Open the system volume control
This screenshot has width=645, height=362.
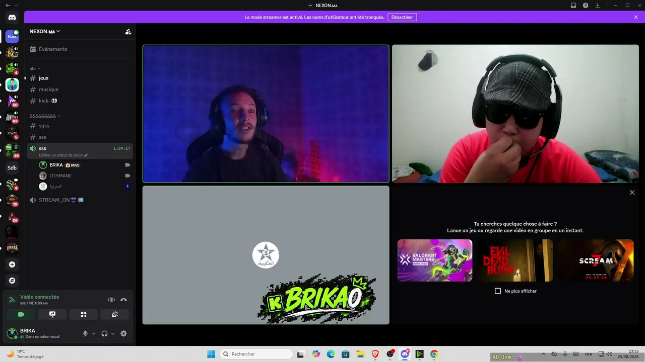[x=609, y=354]
